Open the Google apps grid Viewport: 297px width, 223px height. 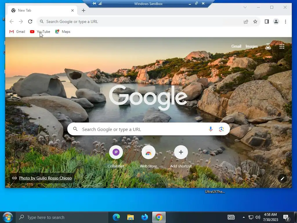pos(282,46)
